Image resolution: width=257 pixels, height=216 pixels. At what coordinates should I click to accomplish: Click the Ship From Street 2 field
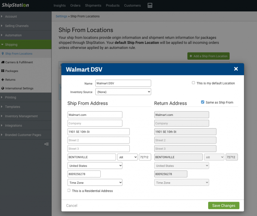98,140
